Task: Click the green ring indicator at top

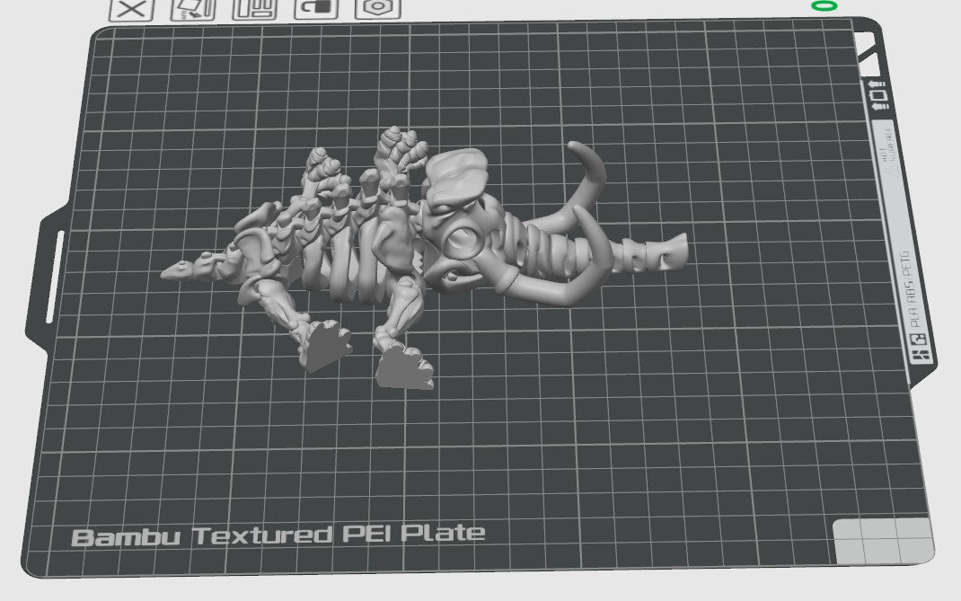Action: [823, 6]
